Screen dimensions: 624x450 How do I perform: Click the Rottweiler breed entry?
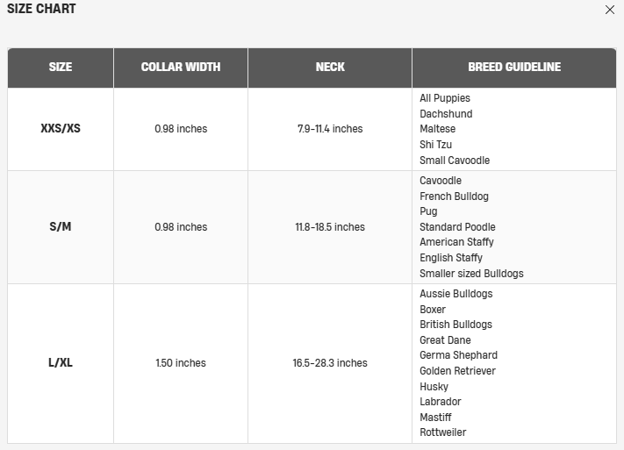coord(442,432)
